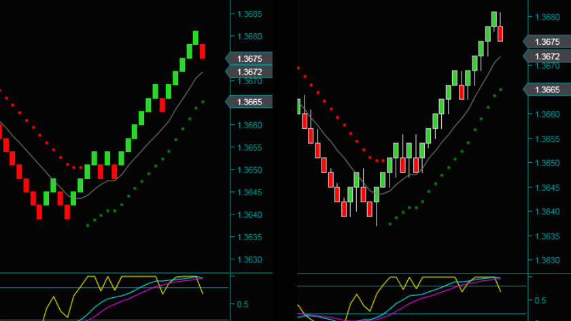Click the 0.5 oscillator scale label, left panel
571x321 pixels.
coord(241,304)
